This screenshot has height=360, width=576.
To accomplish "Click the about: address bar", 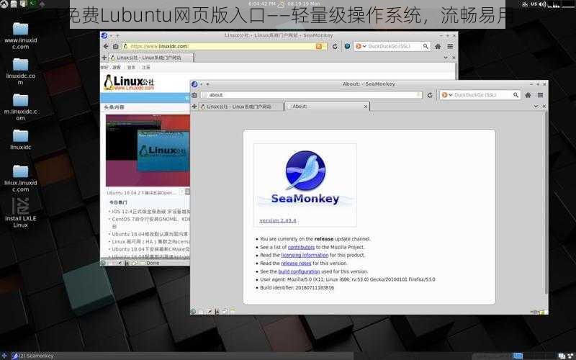I will [x=310, y=95].
